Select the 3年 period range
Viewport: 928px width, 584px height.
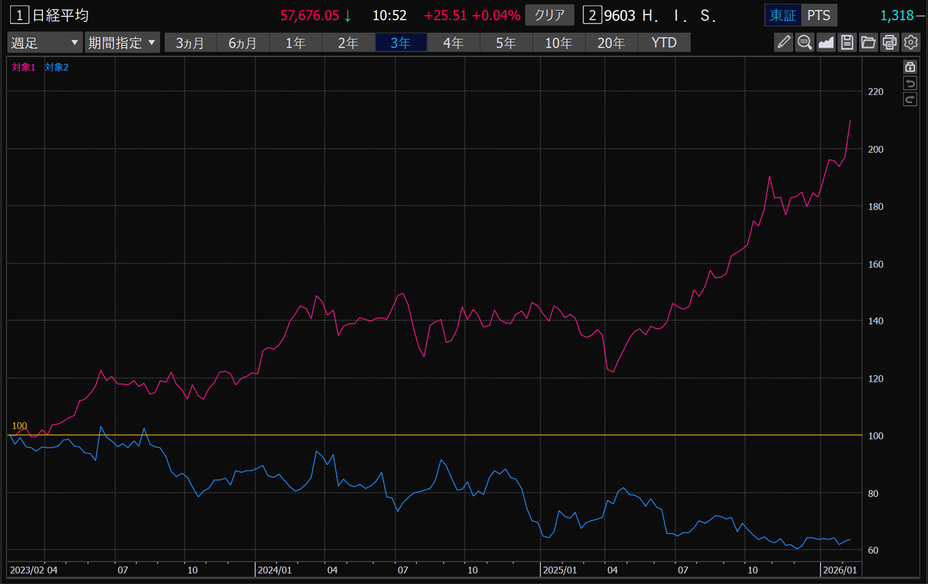tap(400, 43)
